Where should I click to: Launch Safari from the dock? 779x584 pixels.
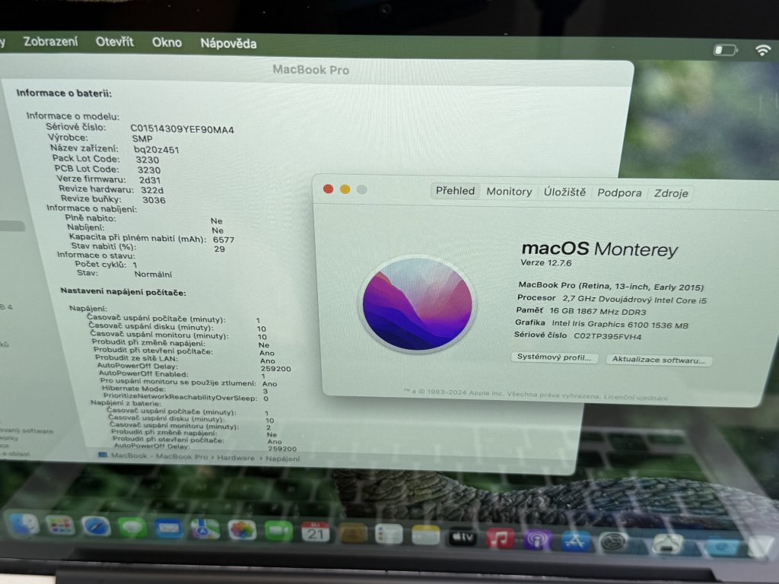point(95,526)
